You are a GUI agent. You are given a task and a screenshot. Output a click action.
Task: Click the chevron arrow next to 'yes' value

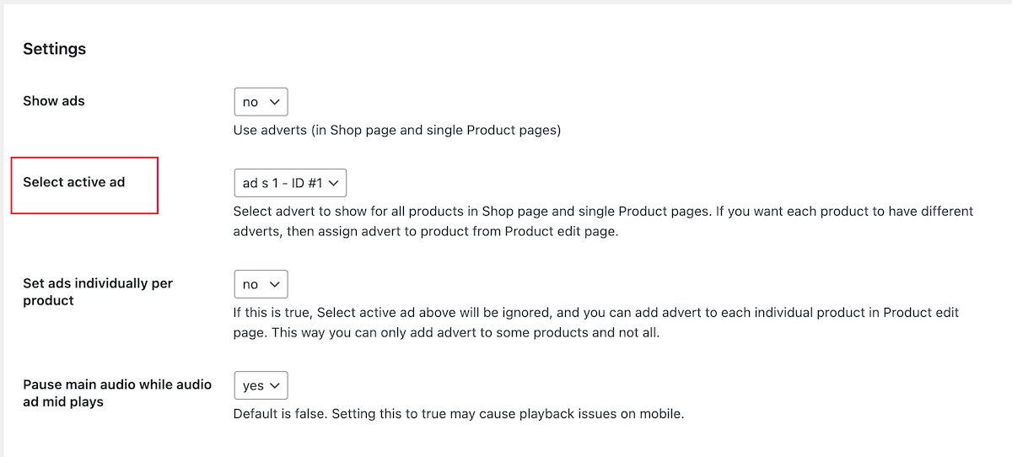point(276,385)
